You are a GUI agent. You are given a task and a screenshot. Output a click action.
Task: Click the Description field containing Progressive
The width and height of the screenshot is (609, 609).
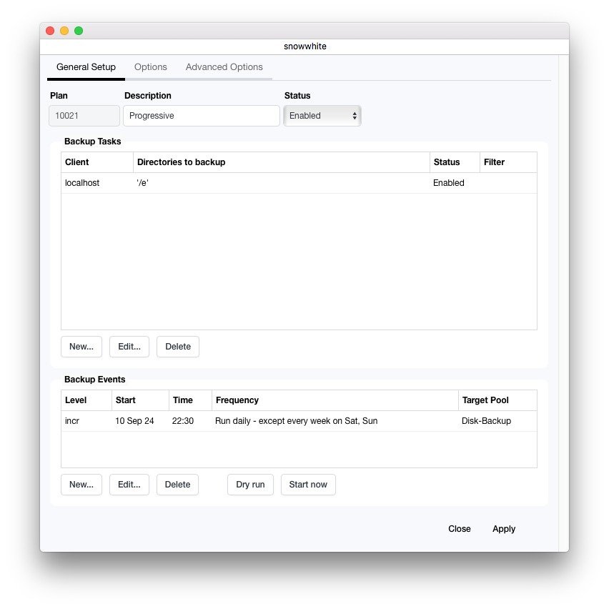201,116
